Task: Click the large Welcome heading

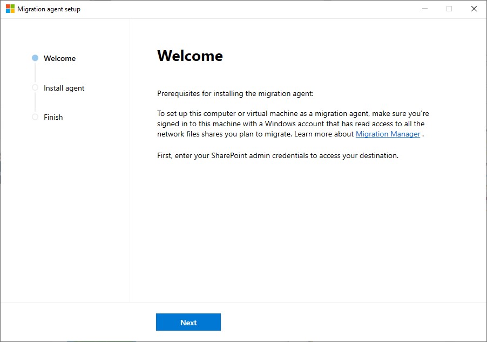Action: (190, 56)
